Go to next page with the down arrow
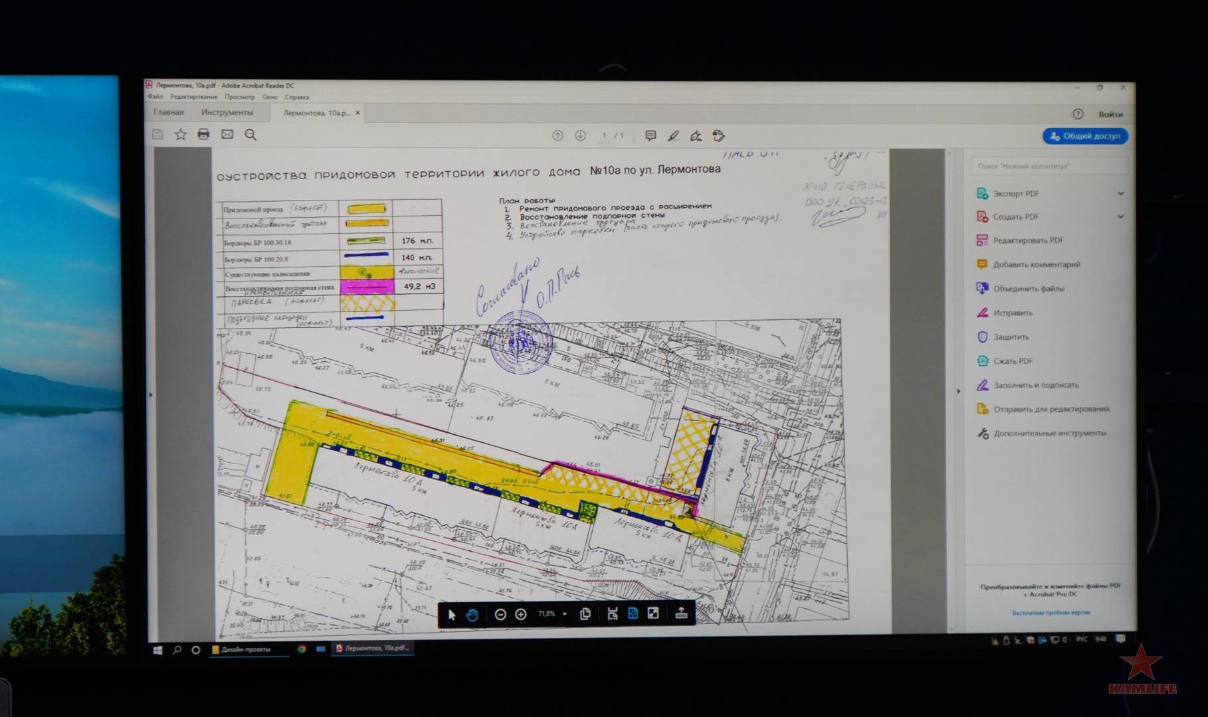Screen dimensions: 1208x717 580,135
